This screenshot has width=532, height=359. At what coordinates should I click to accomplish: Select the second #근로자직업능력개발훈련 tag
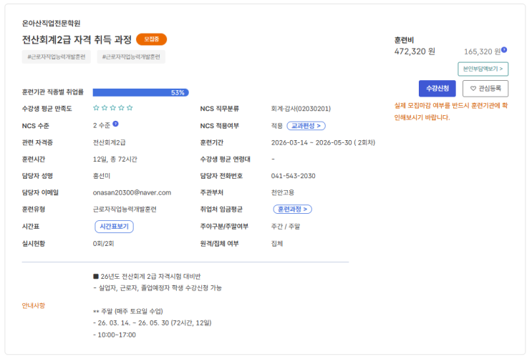click(x=132, y=56)
